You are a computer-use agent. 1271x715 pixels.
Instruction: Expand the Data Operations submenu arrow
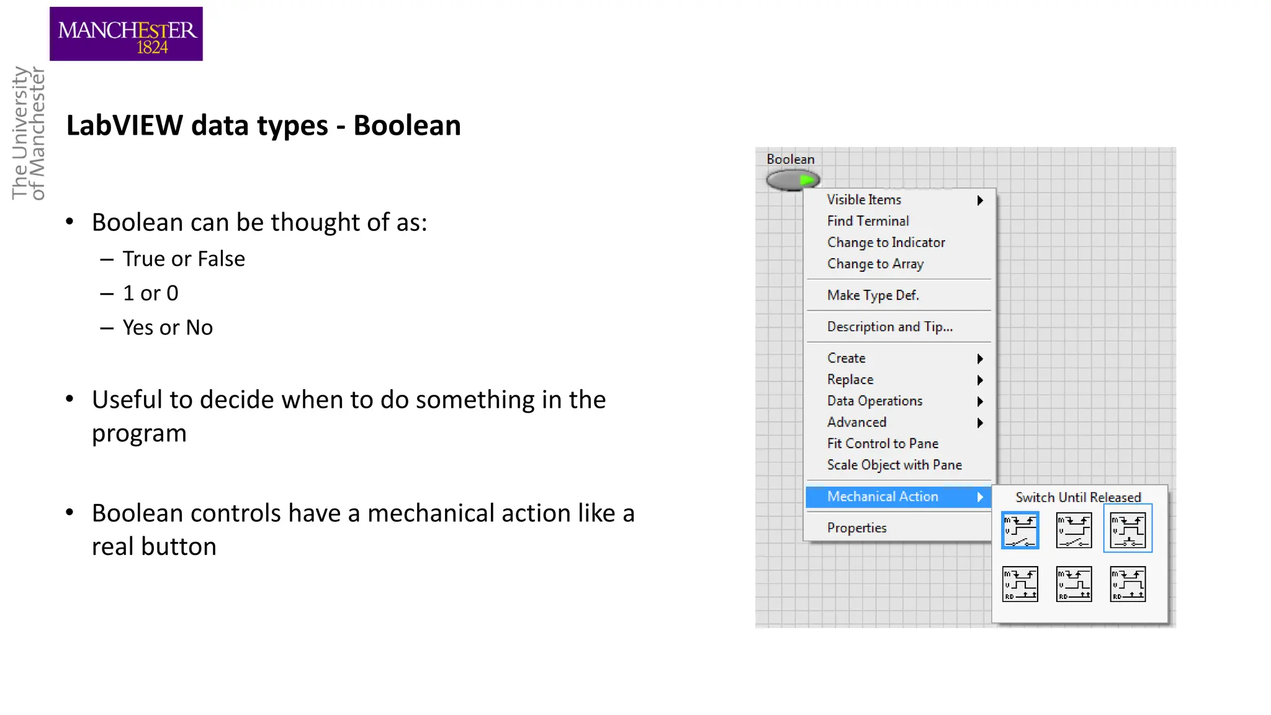point(980,402)
